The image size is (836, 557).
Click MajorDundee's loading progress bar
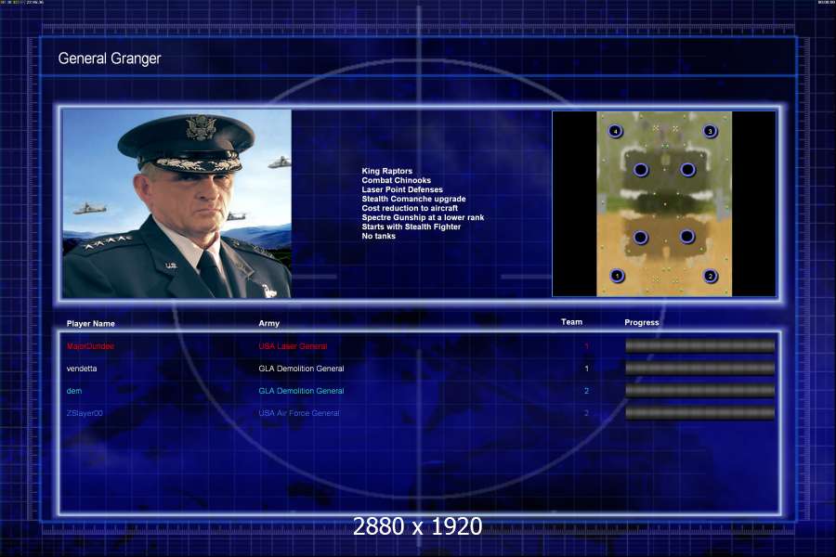[699, 346]
